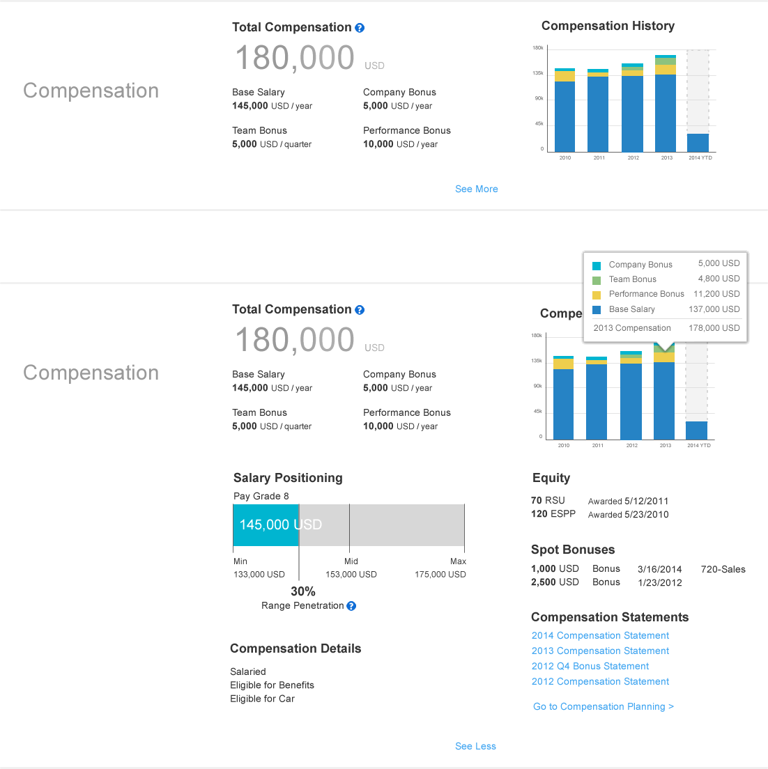The width and height of the screenshot is (768, 769).
Task: Click help icon beside Total Compensation in collapsed panel
Action: 360,28
